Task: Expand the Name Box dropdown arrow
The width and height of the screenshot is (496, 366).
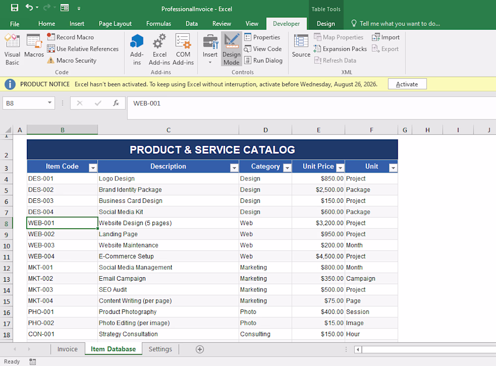Action: pos(50,103)
